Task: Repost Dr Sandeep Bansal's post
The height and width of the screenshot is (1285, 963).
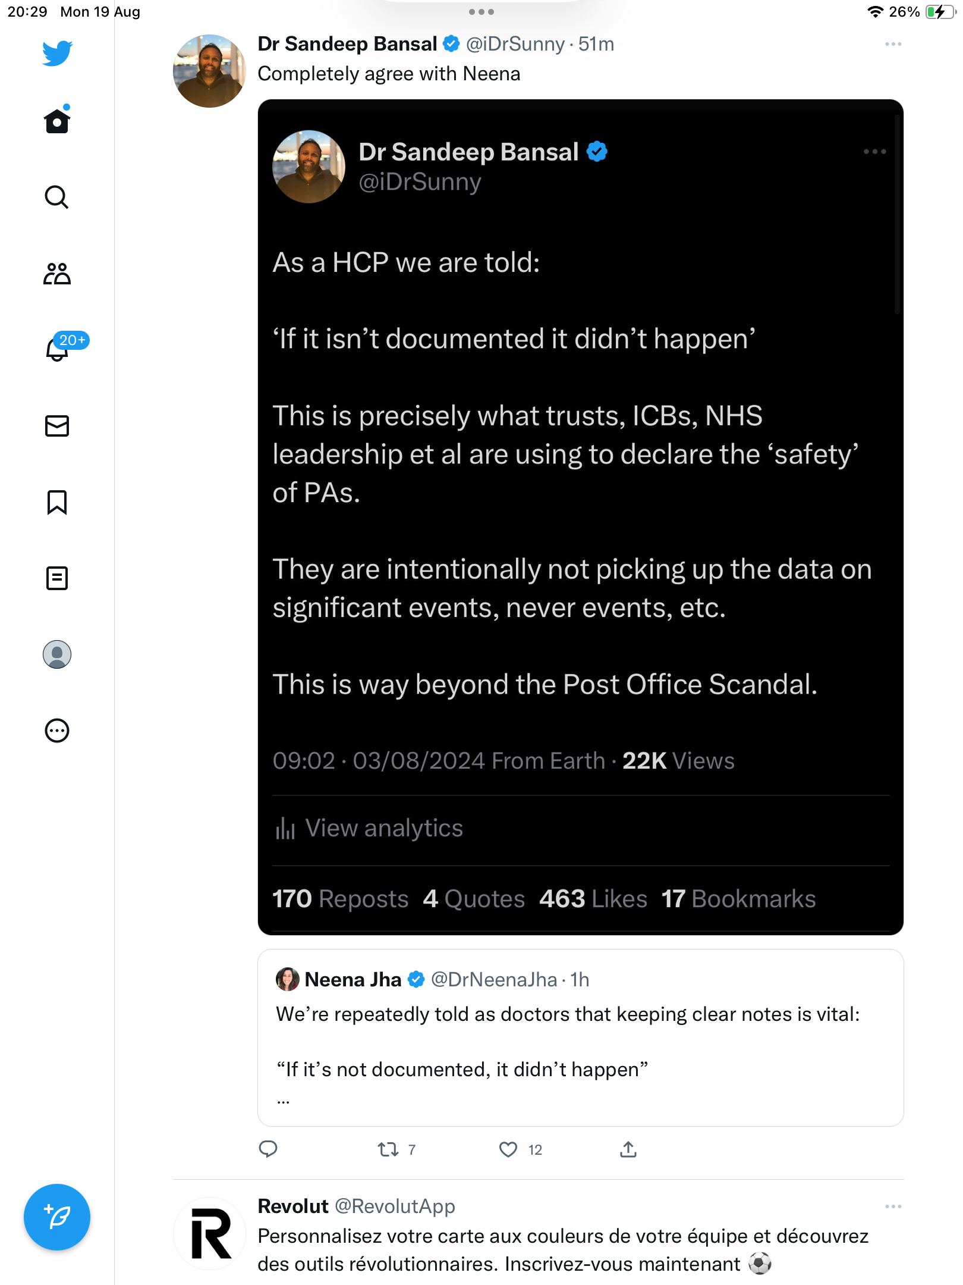Action: [x=388, y=1149]
